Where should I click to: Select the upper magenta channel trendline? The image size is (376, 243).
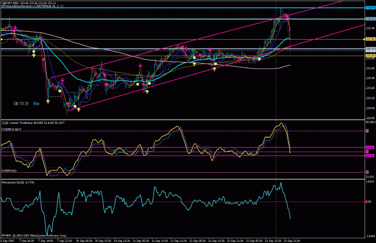(x=197, y=40)
